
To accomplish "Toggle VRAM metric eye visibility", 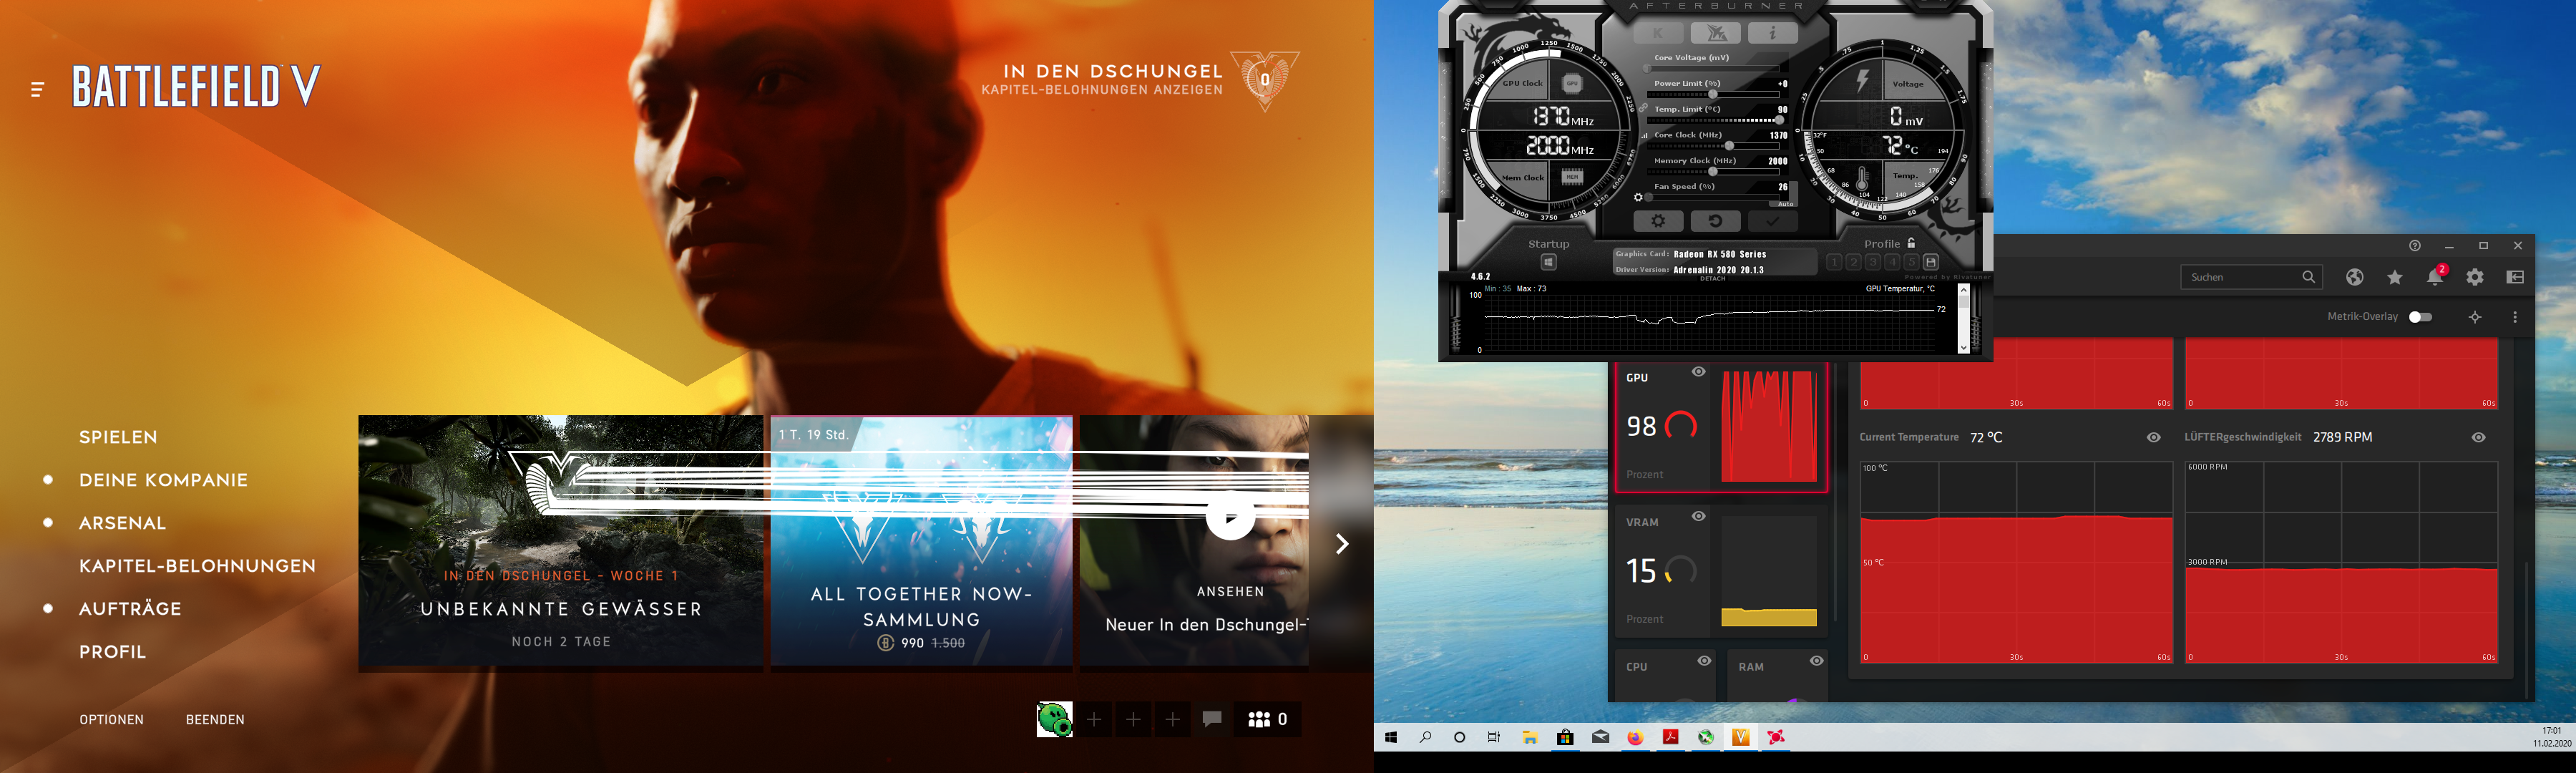I will click(1698, 516).
